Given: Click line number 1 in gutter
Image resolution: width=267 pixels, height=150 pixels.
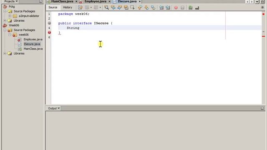Looking at the screenshot, I should [49, 14].
